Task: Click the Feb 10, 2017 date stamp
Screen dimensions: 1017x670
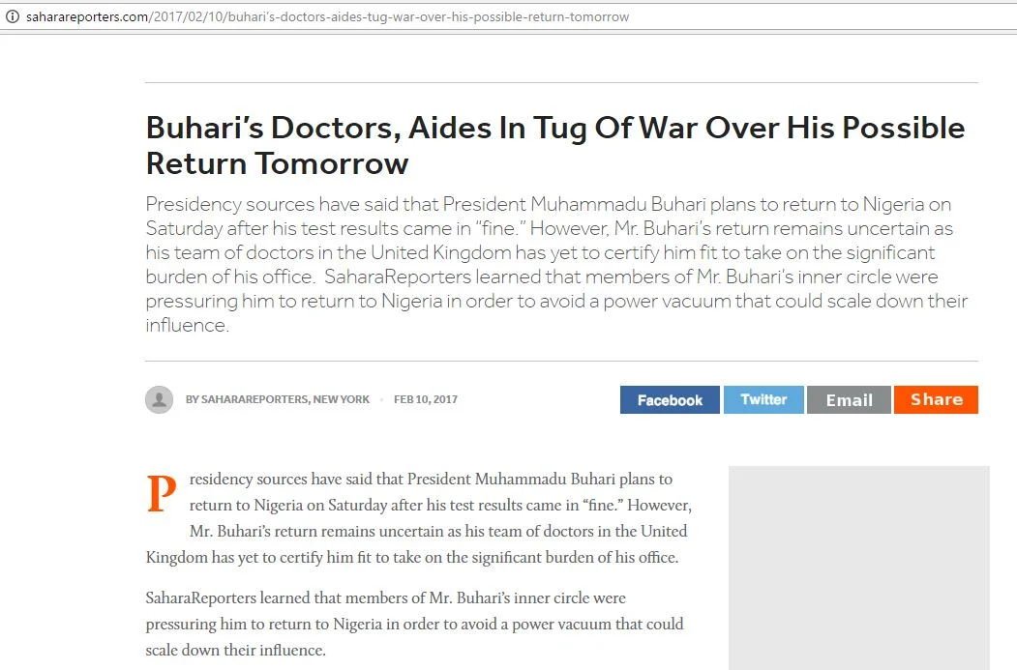Action: [426, 400]
